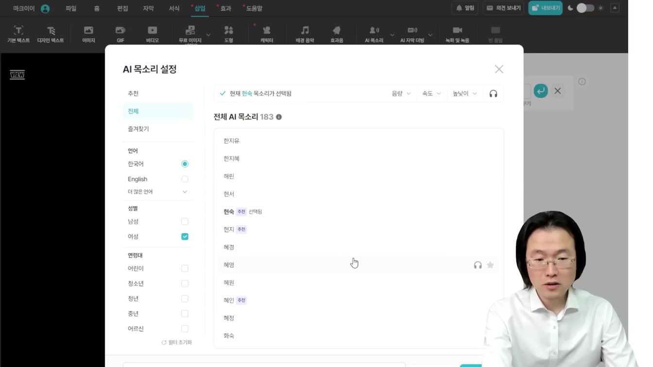Open the 도움말 menu
The image size is (653, 367).
pos(254,8)
